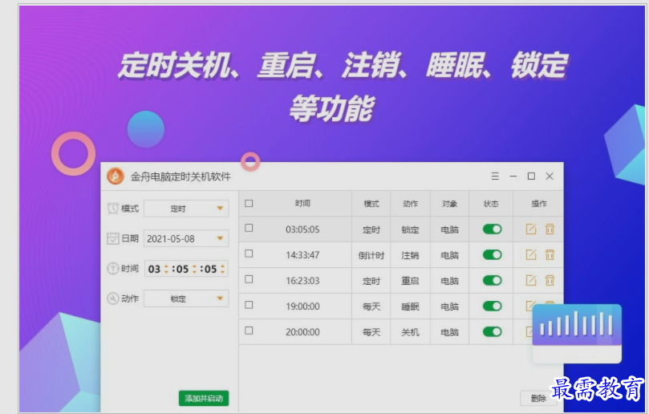649x414 pixels.
Task: Edit the 03:05:05 task
Action: [531, 229]
